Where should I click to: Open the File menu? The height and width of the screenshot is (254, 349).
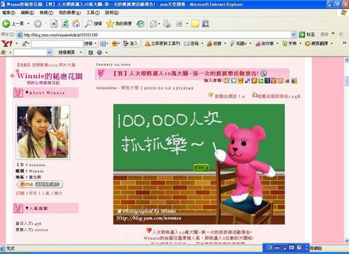click(8, 13)
